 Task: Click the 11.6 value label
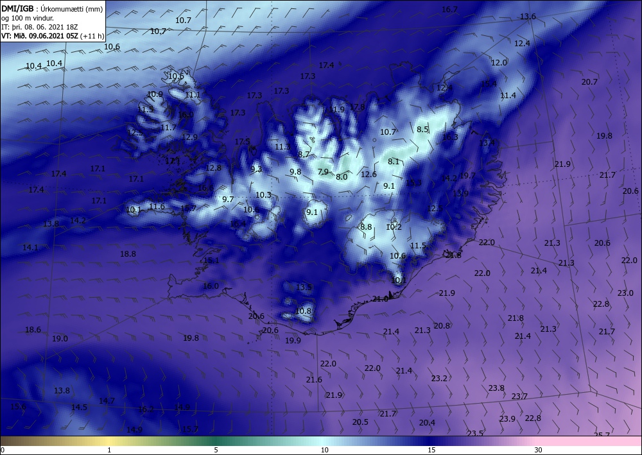tap(157, 207)
